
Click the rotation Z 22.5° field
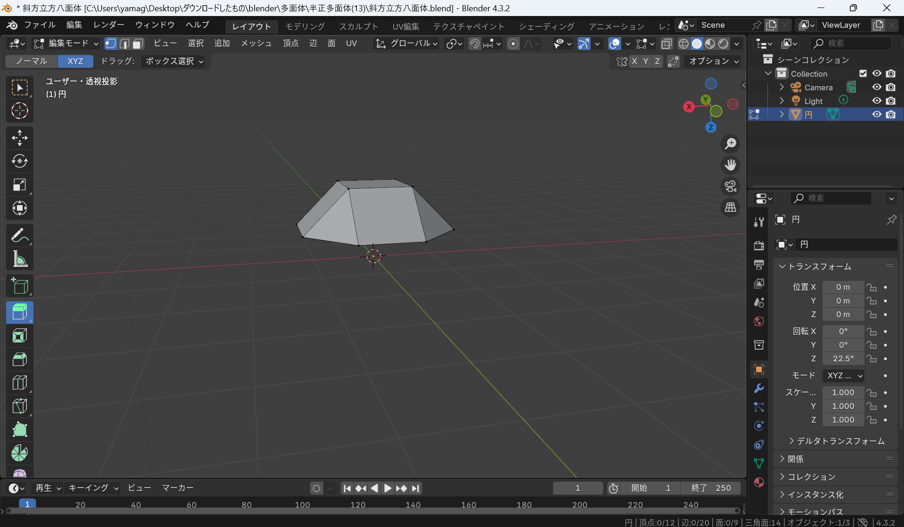tap(843, 359)
